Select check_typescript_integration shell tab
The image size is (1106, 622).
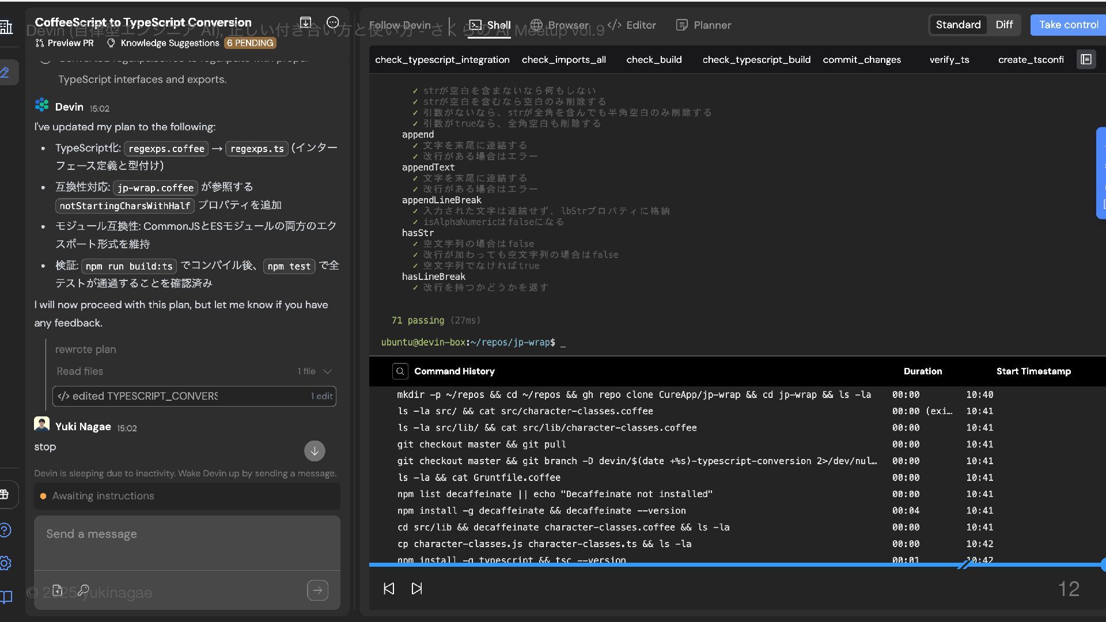point(442,60)
